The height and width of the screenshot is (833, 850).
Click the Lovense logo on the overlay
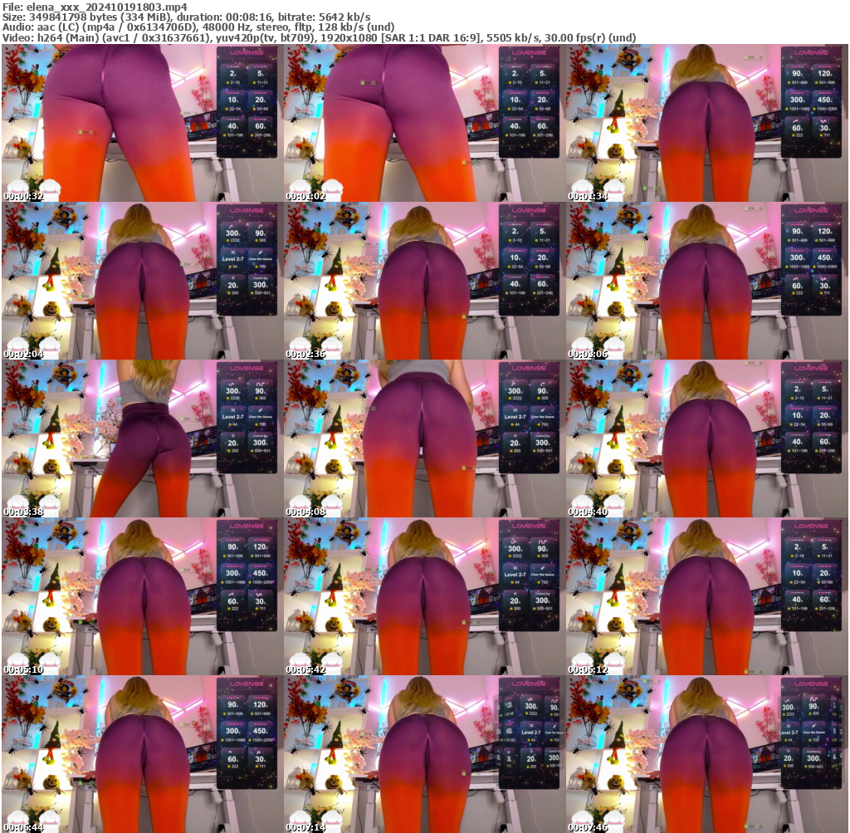pos(247,52)
